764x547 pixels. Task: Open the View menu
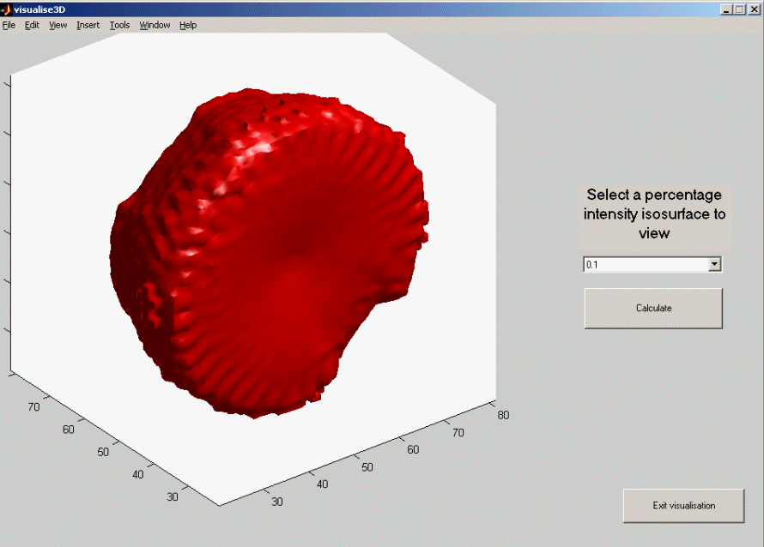[57, 25]
